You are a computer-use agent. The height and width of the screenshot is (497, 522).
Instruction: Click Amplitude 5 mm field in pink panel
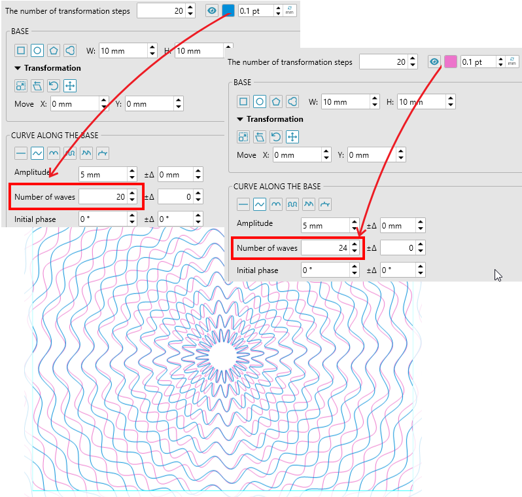tap(324, 226)
